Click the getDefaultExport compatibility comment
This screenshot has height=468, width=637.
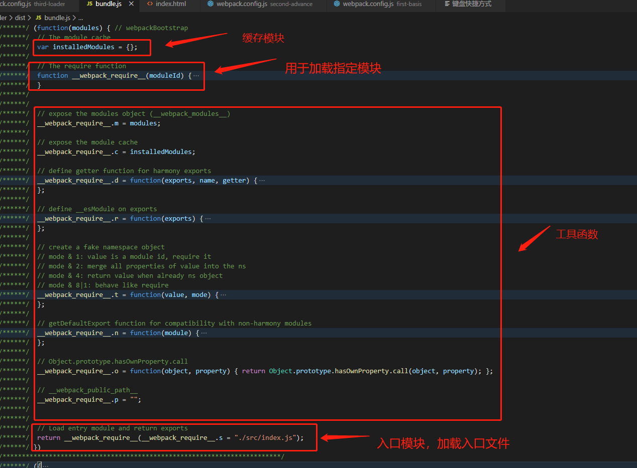(174, 323)
